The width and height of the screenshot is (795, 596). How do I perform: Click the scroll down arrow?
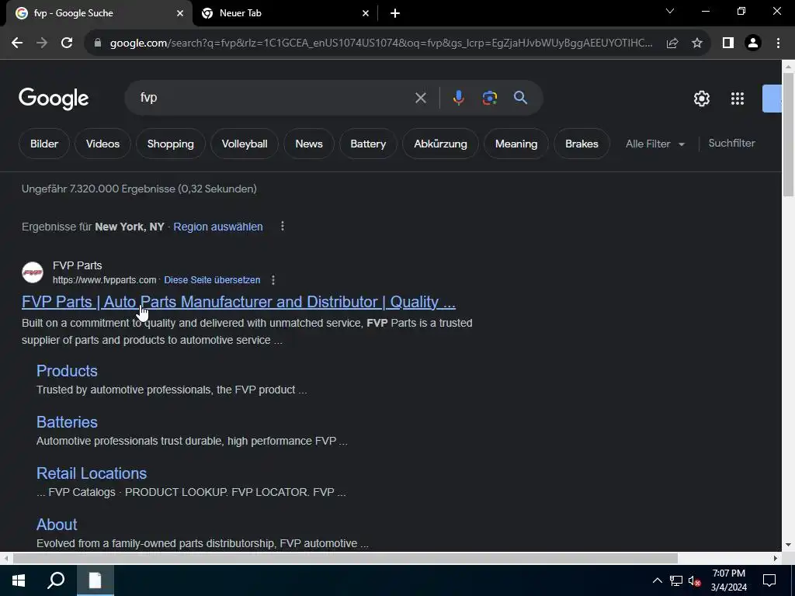(788, 545)
